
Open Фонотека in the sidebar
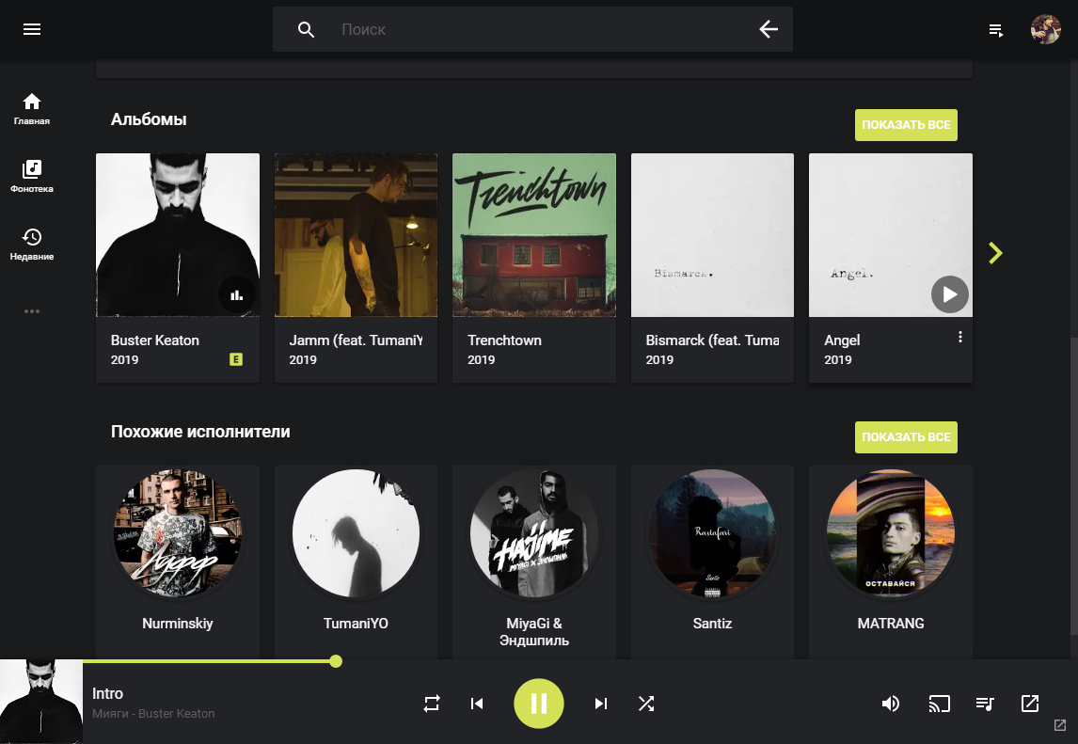[x=32, y=177]
